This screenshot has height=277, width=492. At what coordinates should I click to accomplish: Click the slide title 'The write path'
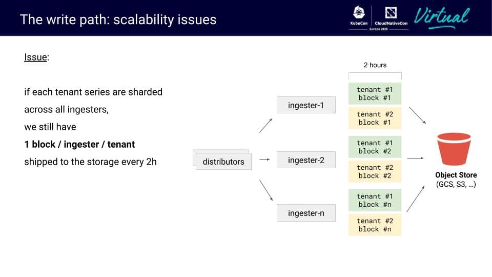(118, 19)
